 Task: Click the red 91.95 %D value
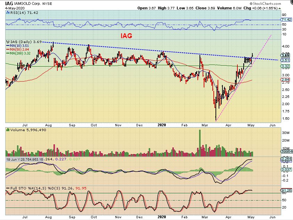(x=81, y=188)
